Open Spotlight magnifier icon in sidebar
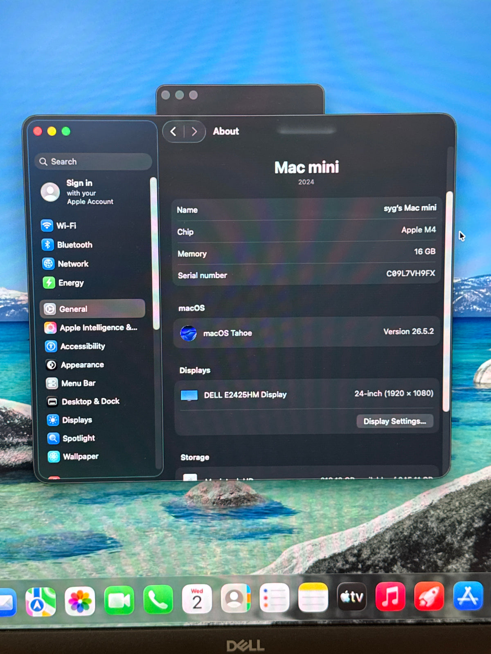The width and height of the screenshot is (491, 654). [53, 438]
